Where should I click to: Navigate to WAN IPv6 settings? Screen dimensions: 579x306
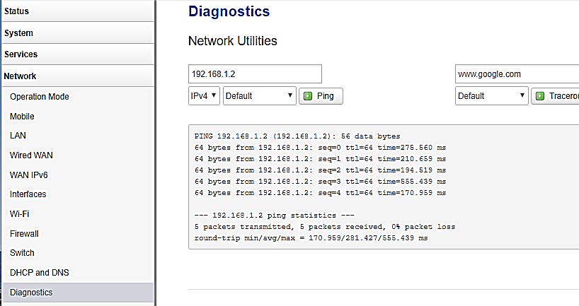29,175
